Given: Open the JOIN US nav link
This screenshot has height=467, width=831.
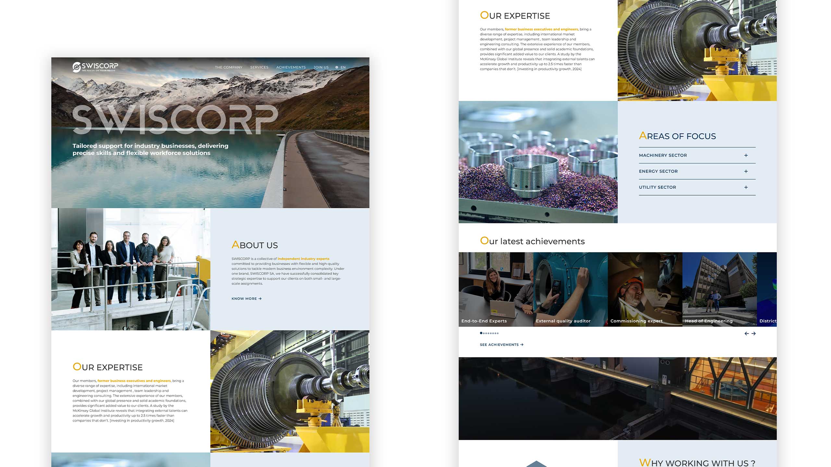Looking at the screenshot, I should pos(321,67).
